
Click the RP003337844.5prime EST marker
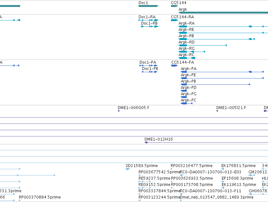[139, 194]
